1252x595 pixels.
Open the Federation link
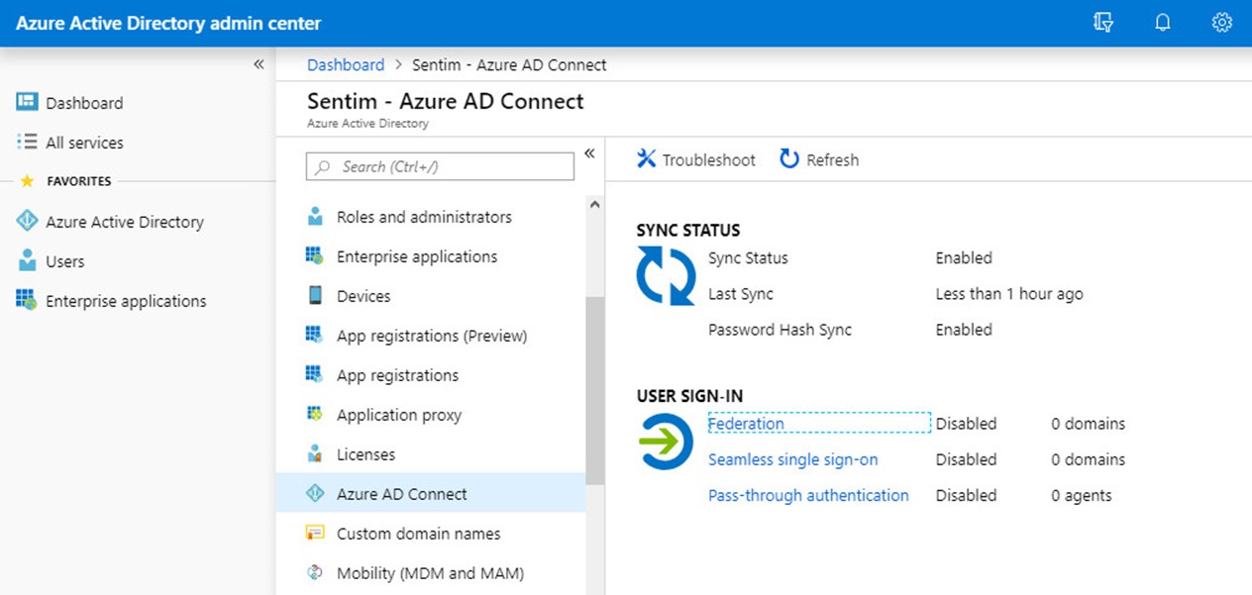[746, 424]
